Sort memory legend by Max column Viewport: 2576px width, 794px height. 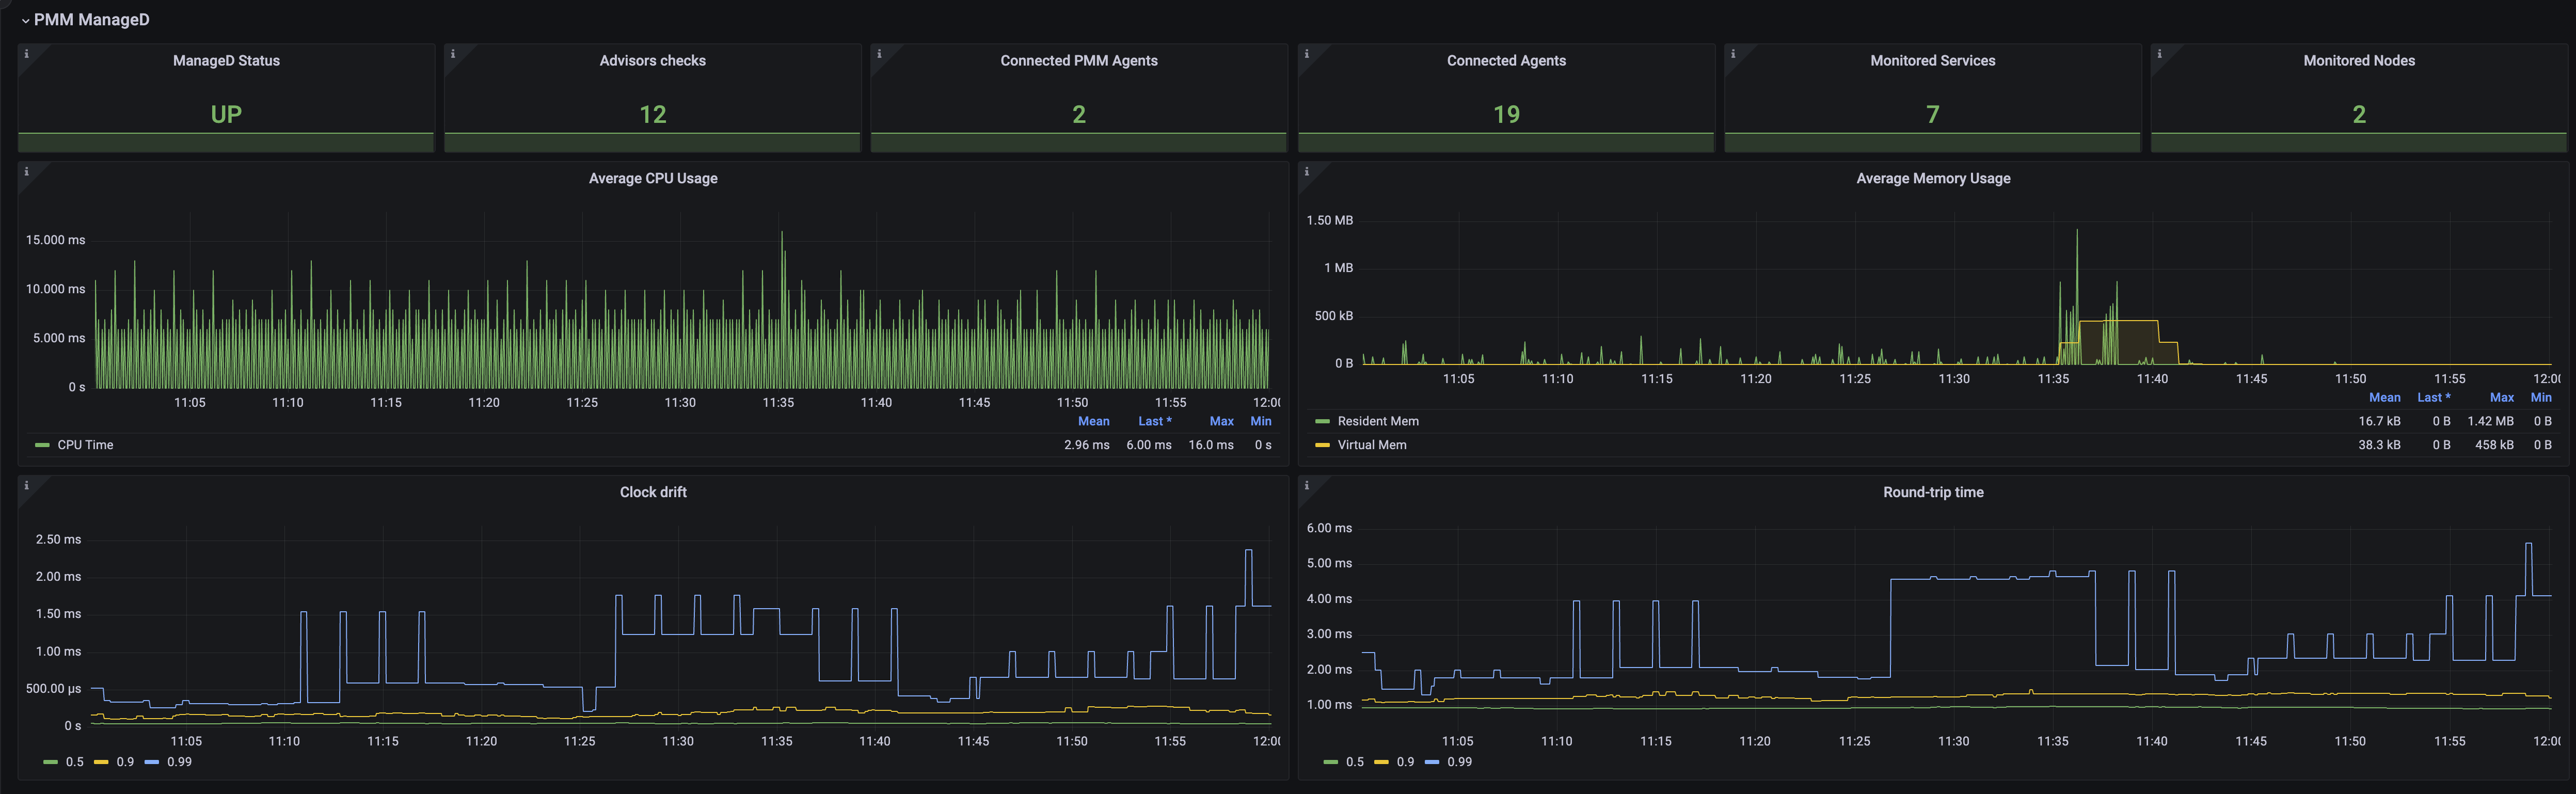2501,397
